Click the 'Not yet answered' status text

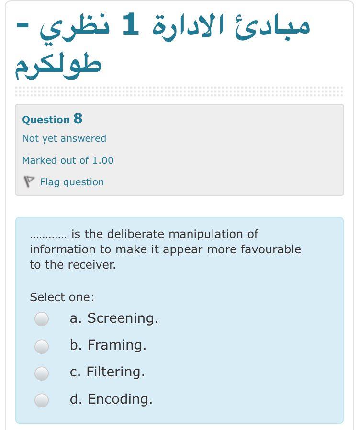coord(63,138)
